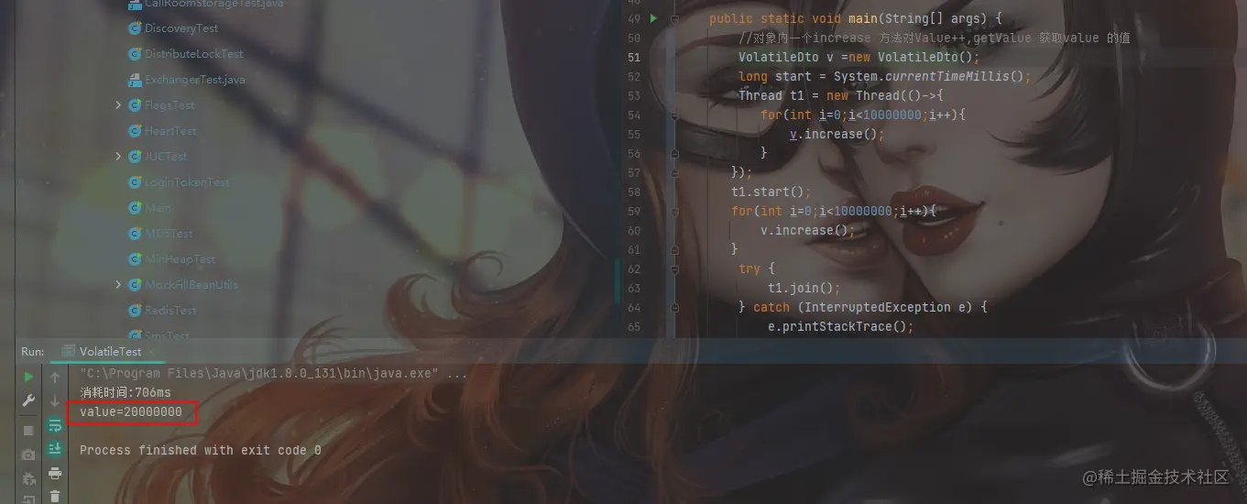Open DistributeLockTest class file
The height and width of the screenshot is (504, 1247).
[x=194, y=54]
